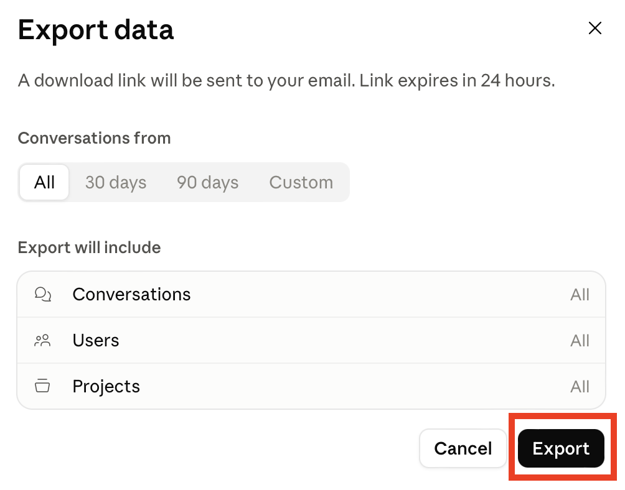Select the Conversations row label
Viewport: 625px width, 490px height.
click(131, 295)
